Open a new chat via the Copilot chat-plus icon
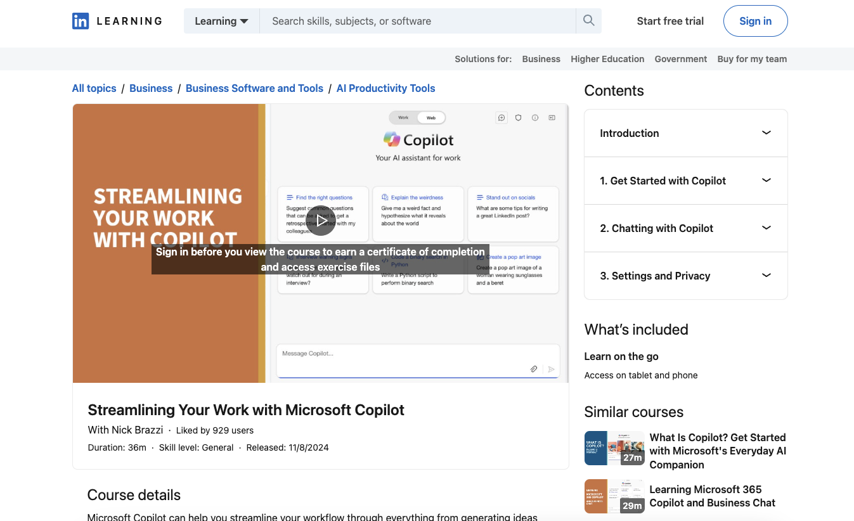 501,117
